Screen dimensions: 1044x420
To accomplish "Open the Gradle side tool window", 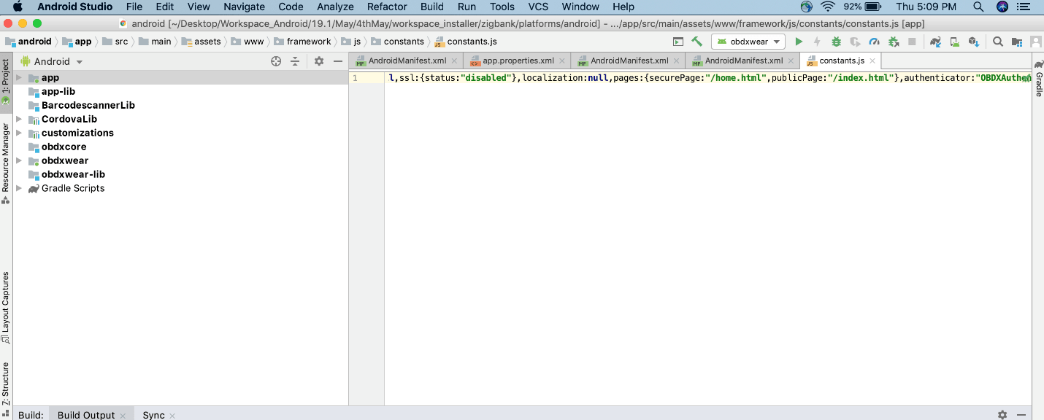I will [x=1038, y=79].
